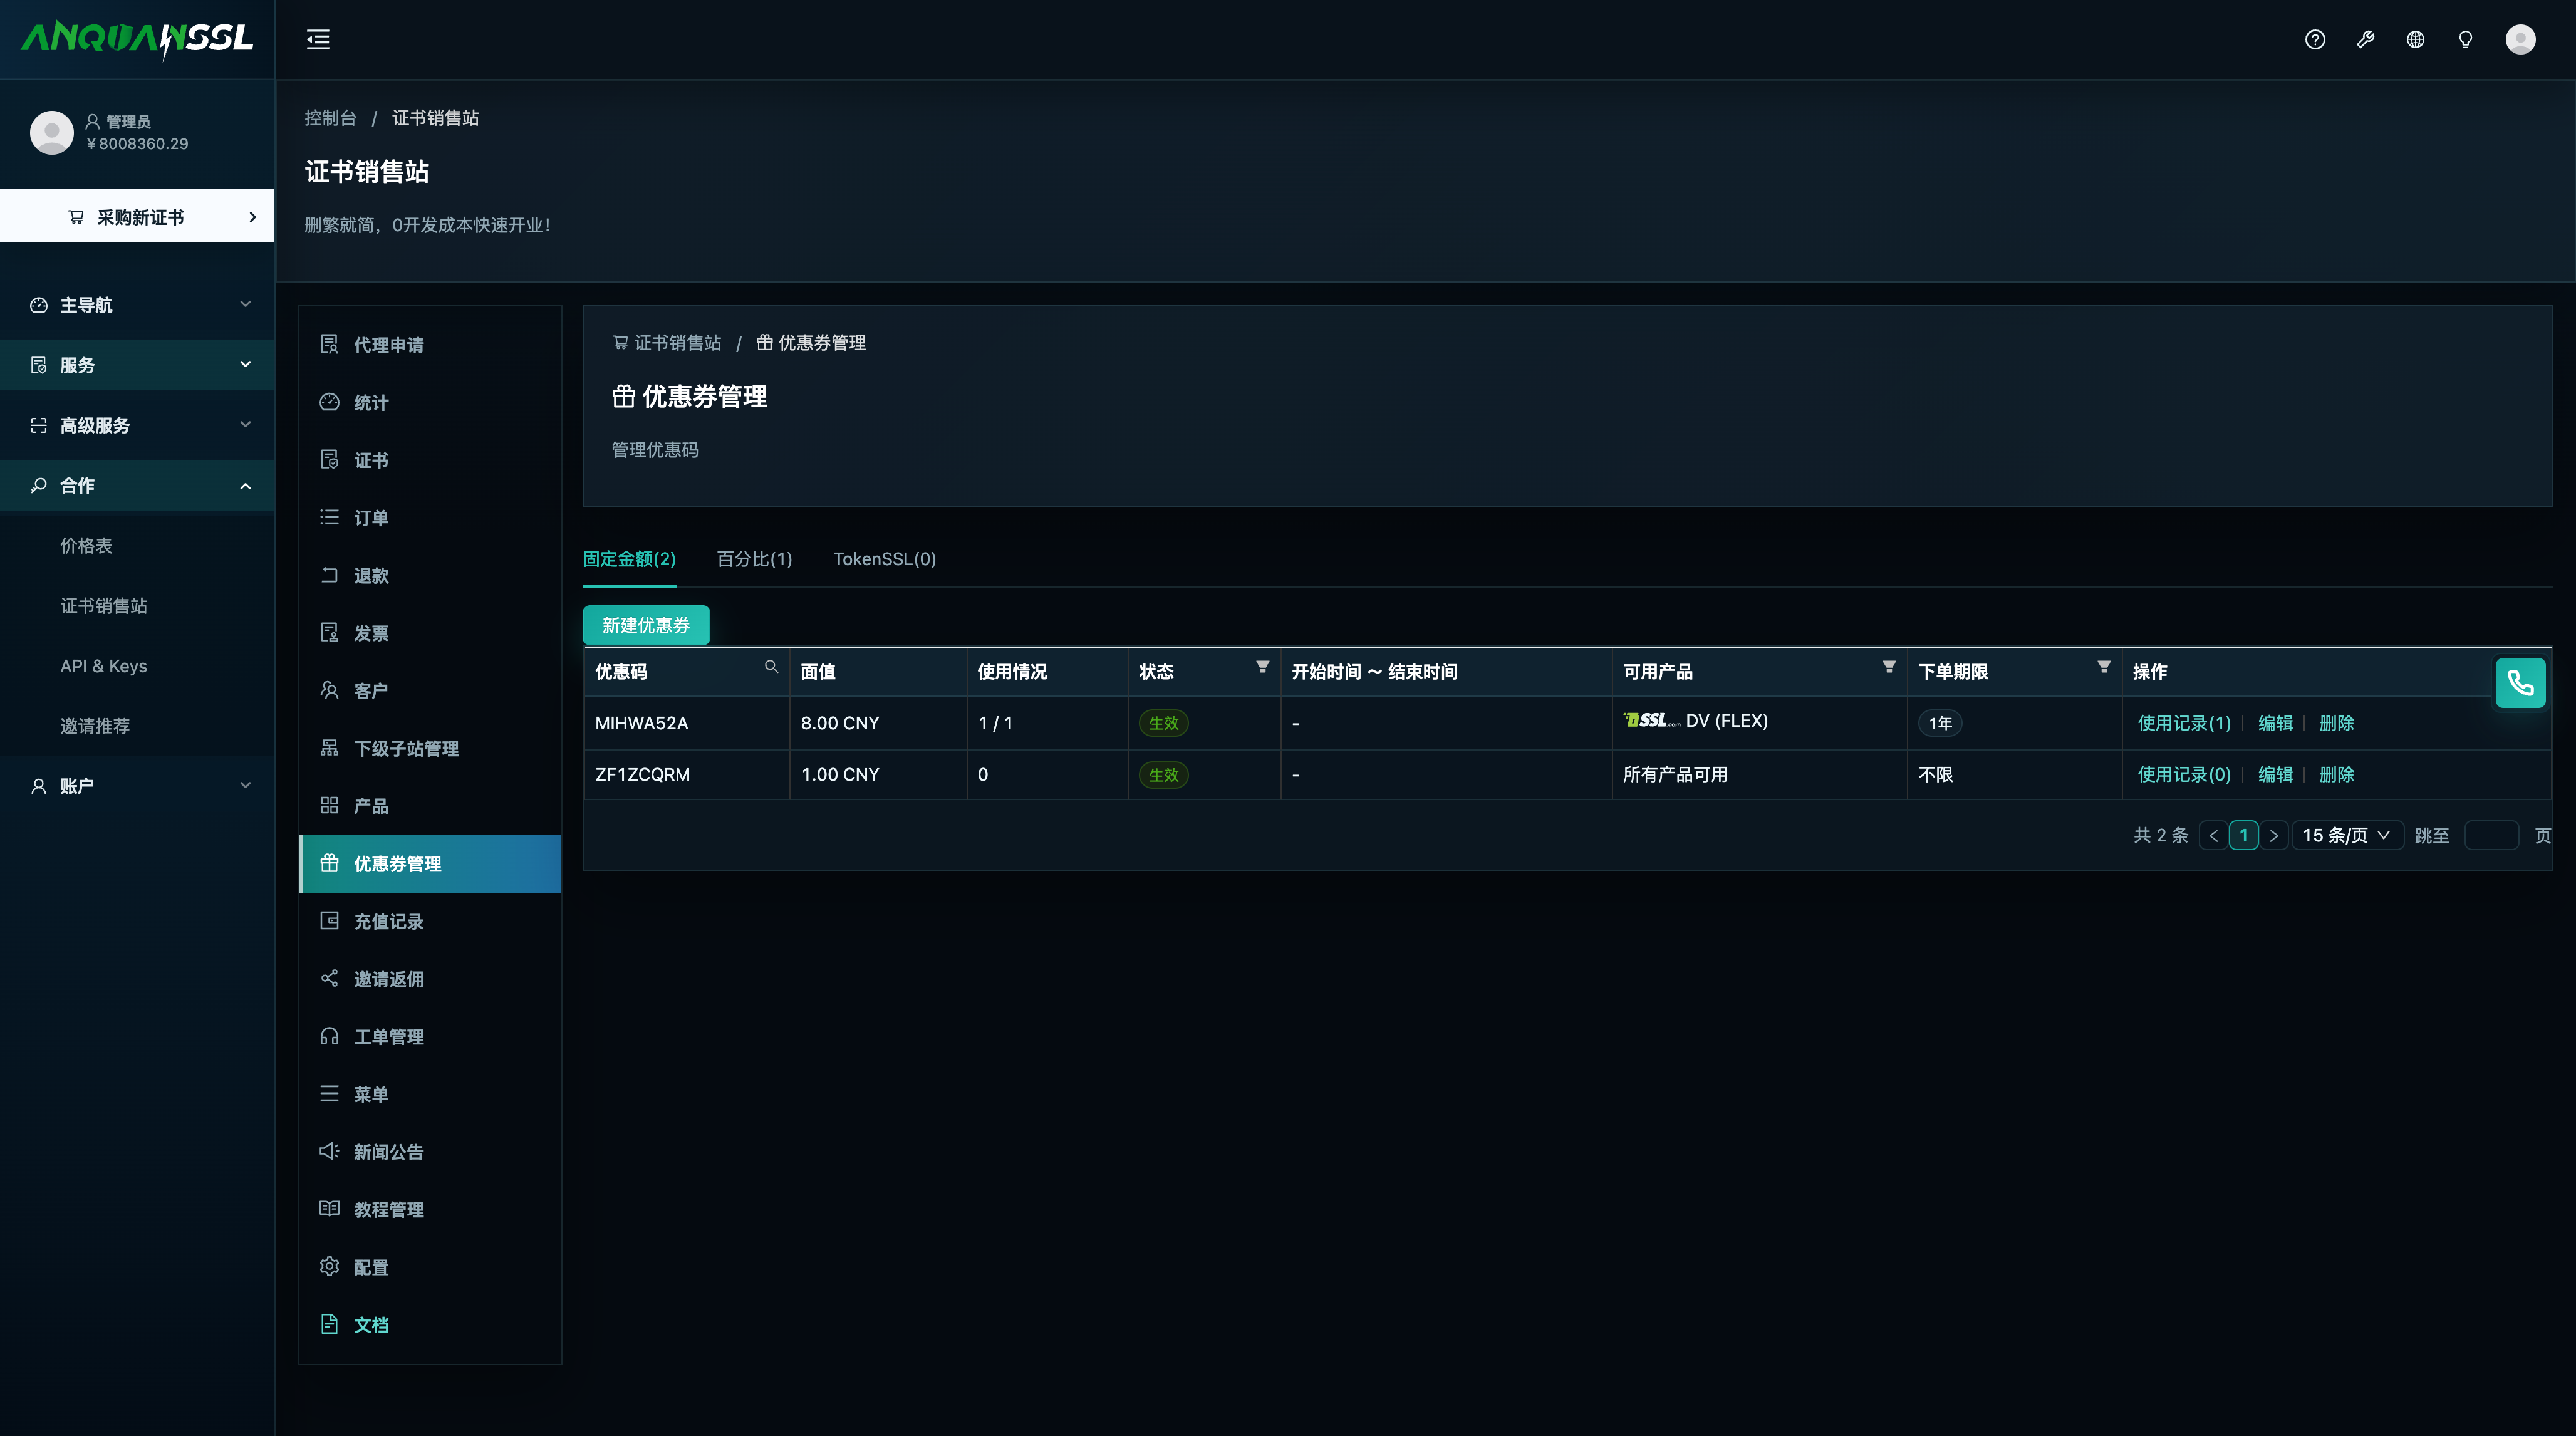Viewport: 2576px width, 1436px height.
Task: Switch to the 百分比(1) tab
Action: pyautogui.click(x=754, y=559)
